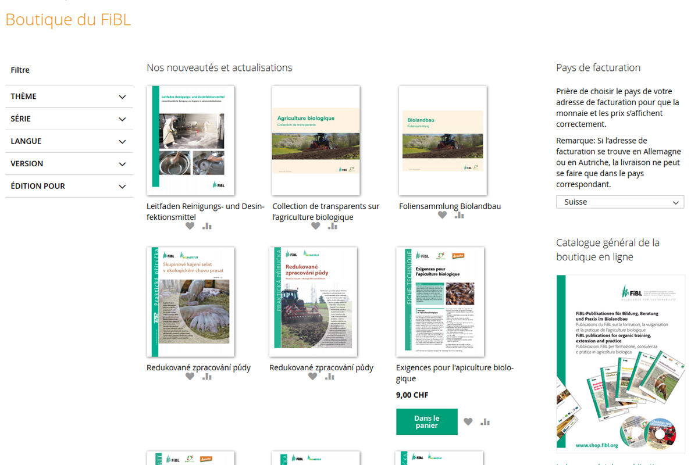Click the Pays de facturation heading
Screen dimensions: 698x465
tap(599, 68)
